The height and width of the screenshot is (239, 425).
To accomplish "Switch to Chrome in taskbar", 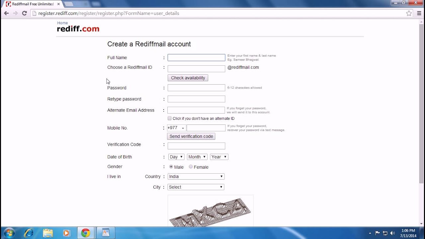I will [86, 233].
